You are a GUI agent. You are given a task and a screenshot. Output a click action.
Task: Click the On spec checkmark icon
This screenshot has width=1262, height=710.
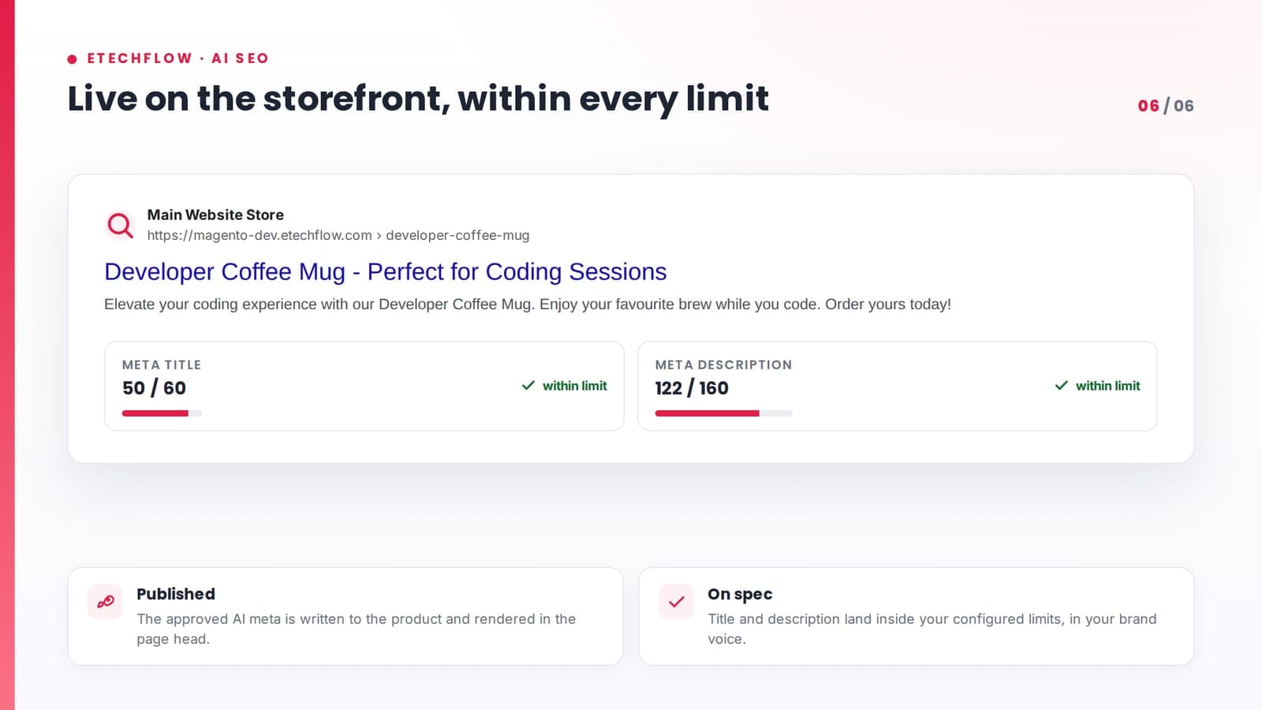[x=676, y=602]
